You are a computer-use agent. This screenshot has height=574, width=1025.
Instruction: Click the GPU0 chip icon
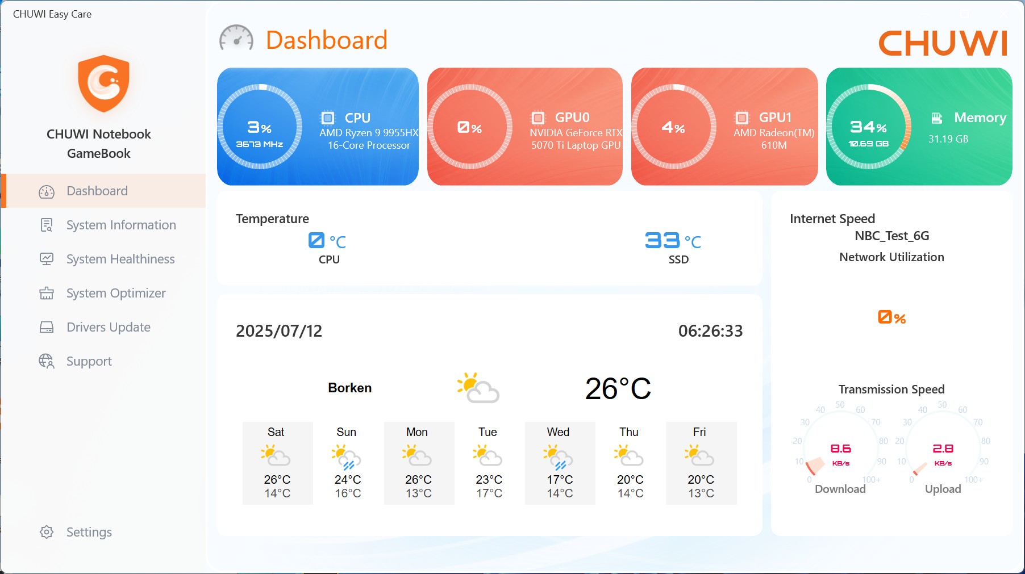[x=538, y=118]
